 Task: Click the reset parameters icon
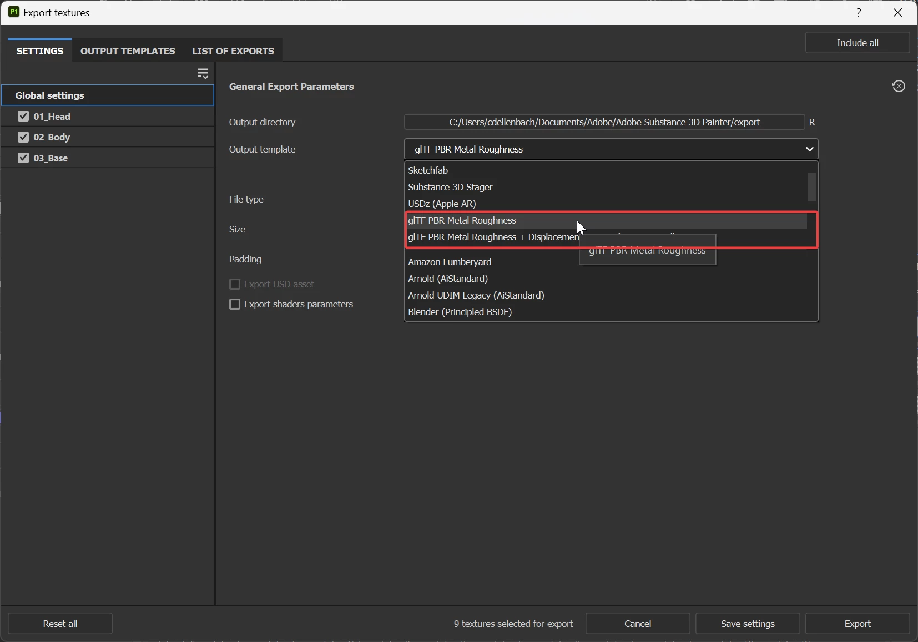pyautogui.click(x=899, y=86)
